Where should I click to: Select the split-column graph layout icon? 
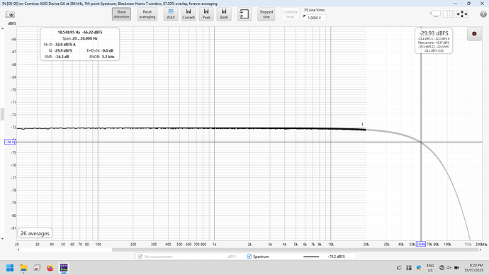tap(449, 14)
